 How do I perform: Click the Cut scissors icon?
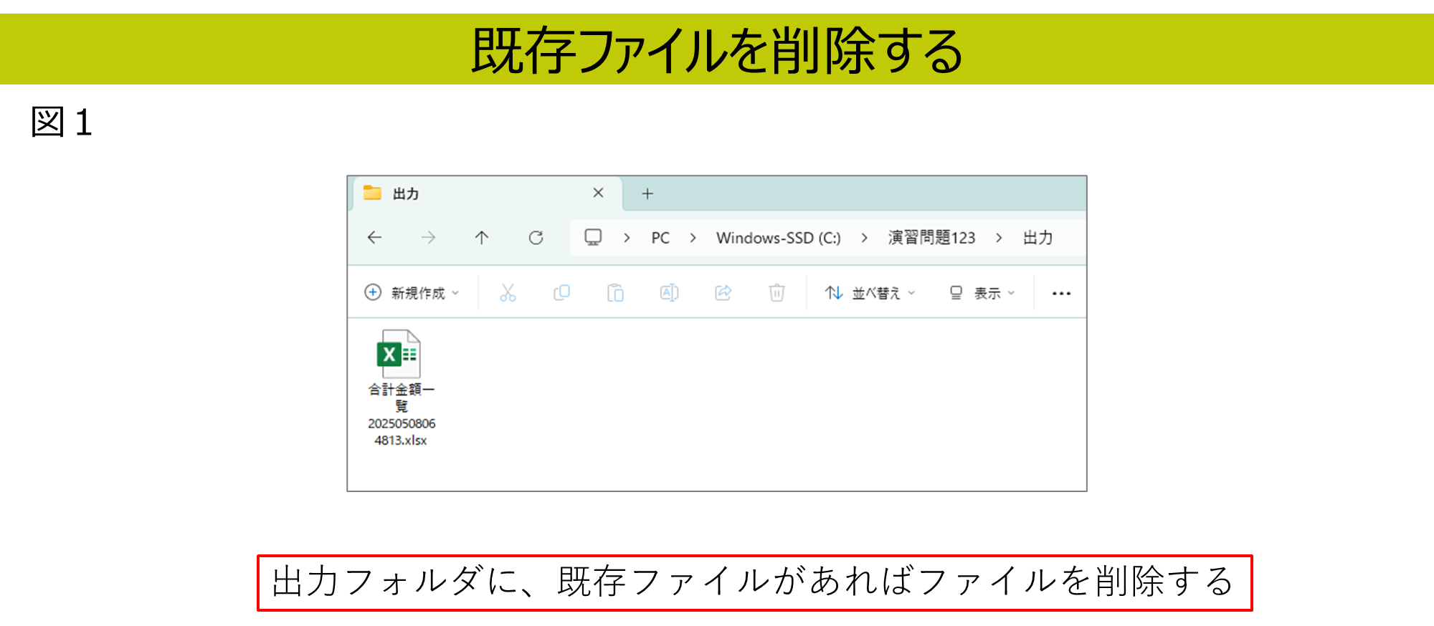pyautogui.click(x=508, y=293)
